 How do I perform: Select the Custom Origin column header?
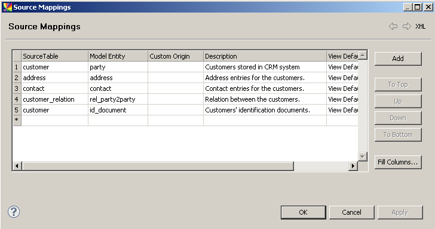pos(176,56)
